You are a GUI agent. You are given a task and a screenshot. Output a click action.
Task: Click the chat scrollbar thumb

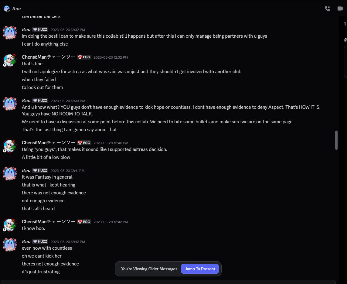336,140
